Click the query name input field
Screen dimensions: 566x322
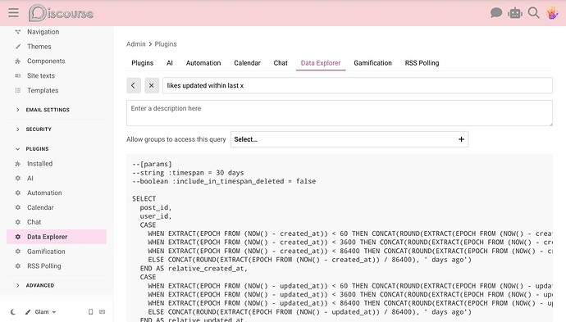pos(358,85)
